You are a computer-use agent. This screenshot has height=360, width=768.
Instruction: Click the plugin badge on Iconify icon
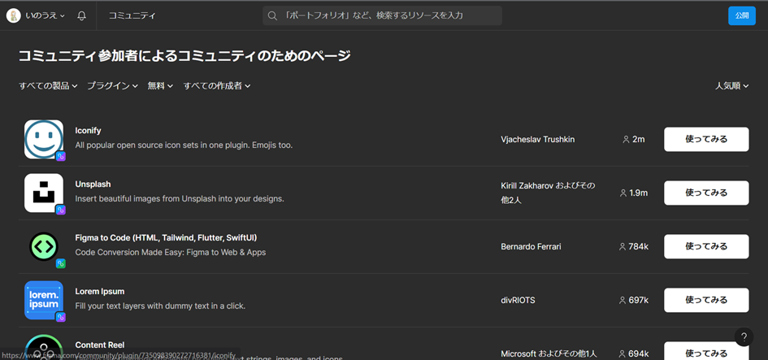[61, 156]
